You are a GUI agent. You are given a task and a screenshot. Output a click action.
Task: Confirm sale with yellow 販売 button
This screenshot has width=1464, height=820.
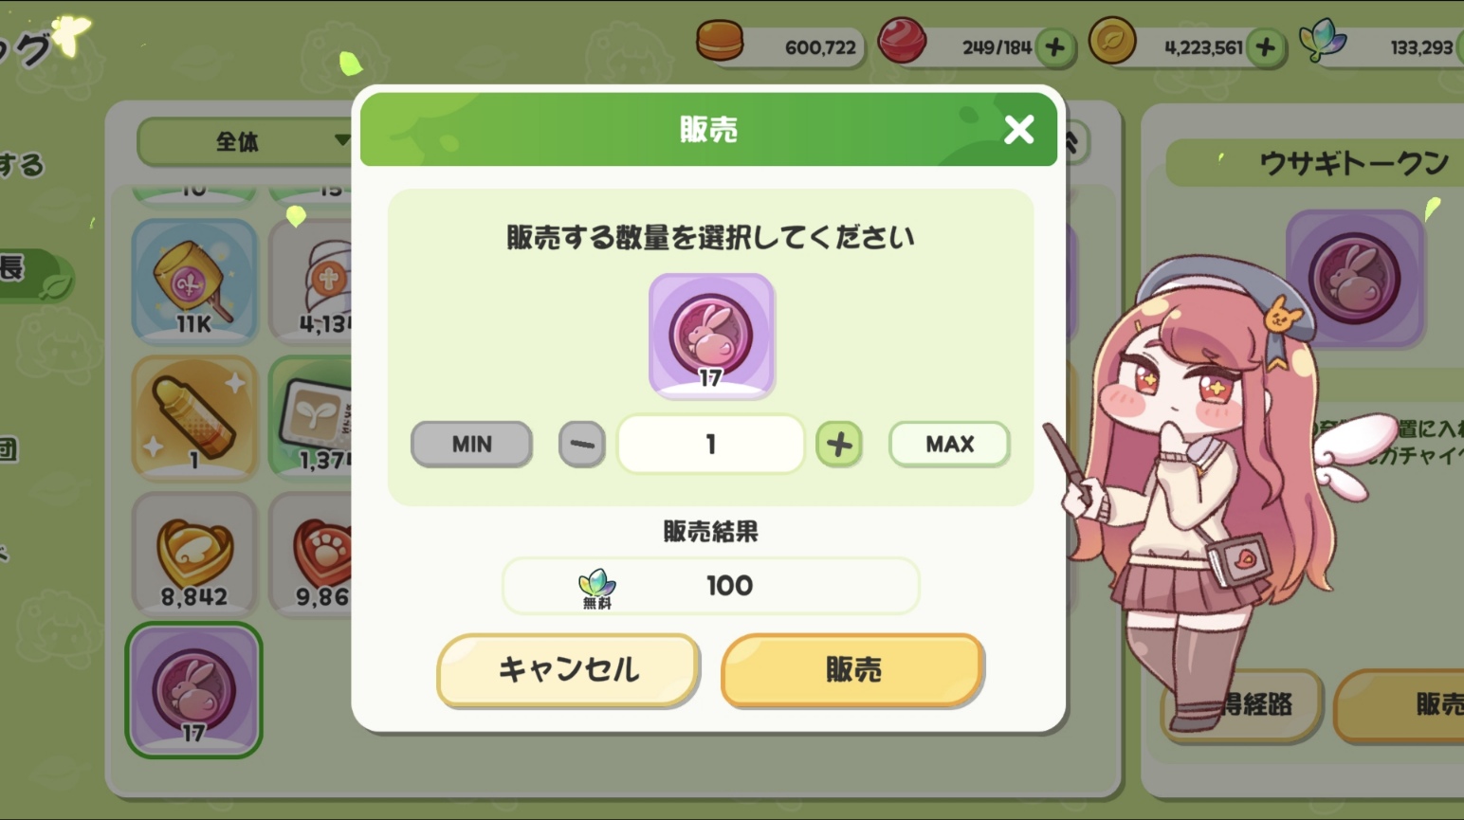tap(852, 670)
